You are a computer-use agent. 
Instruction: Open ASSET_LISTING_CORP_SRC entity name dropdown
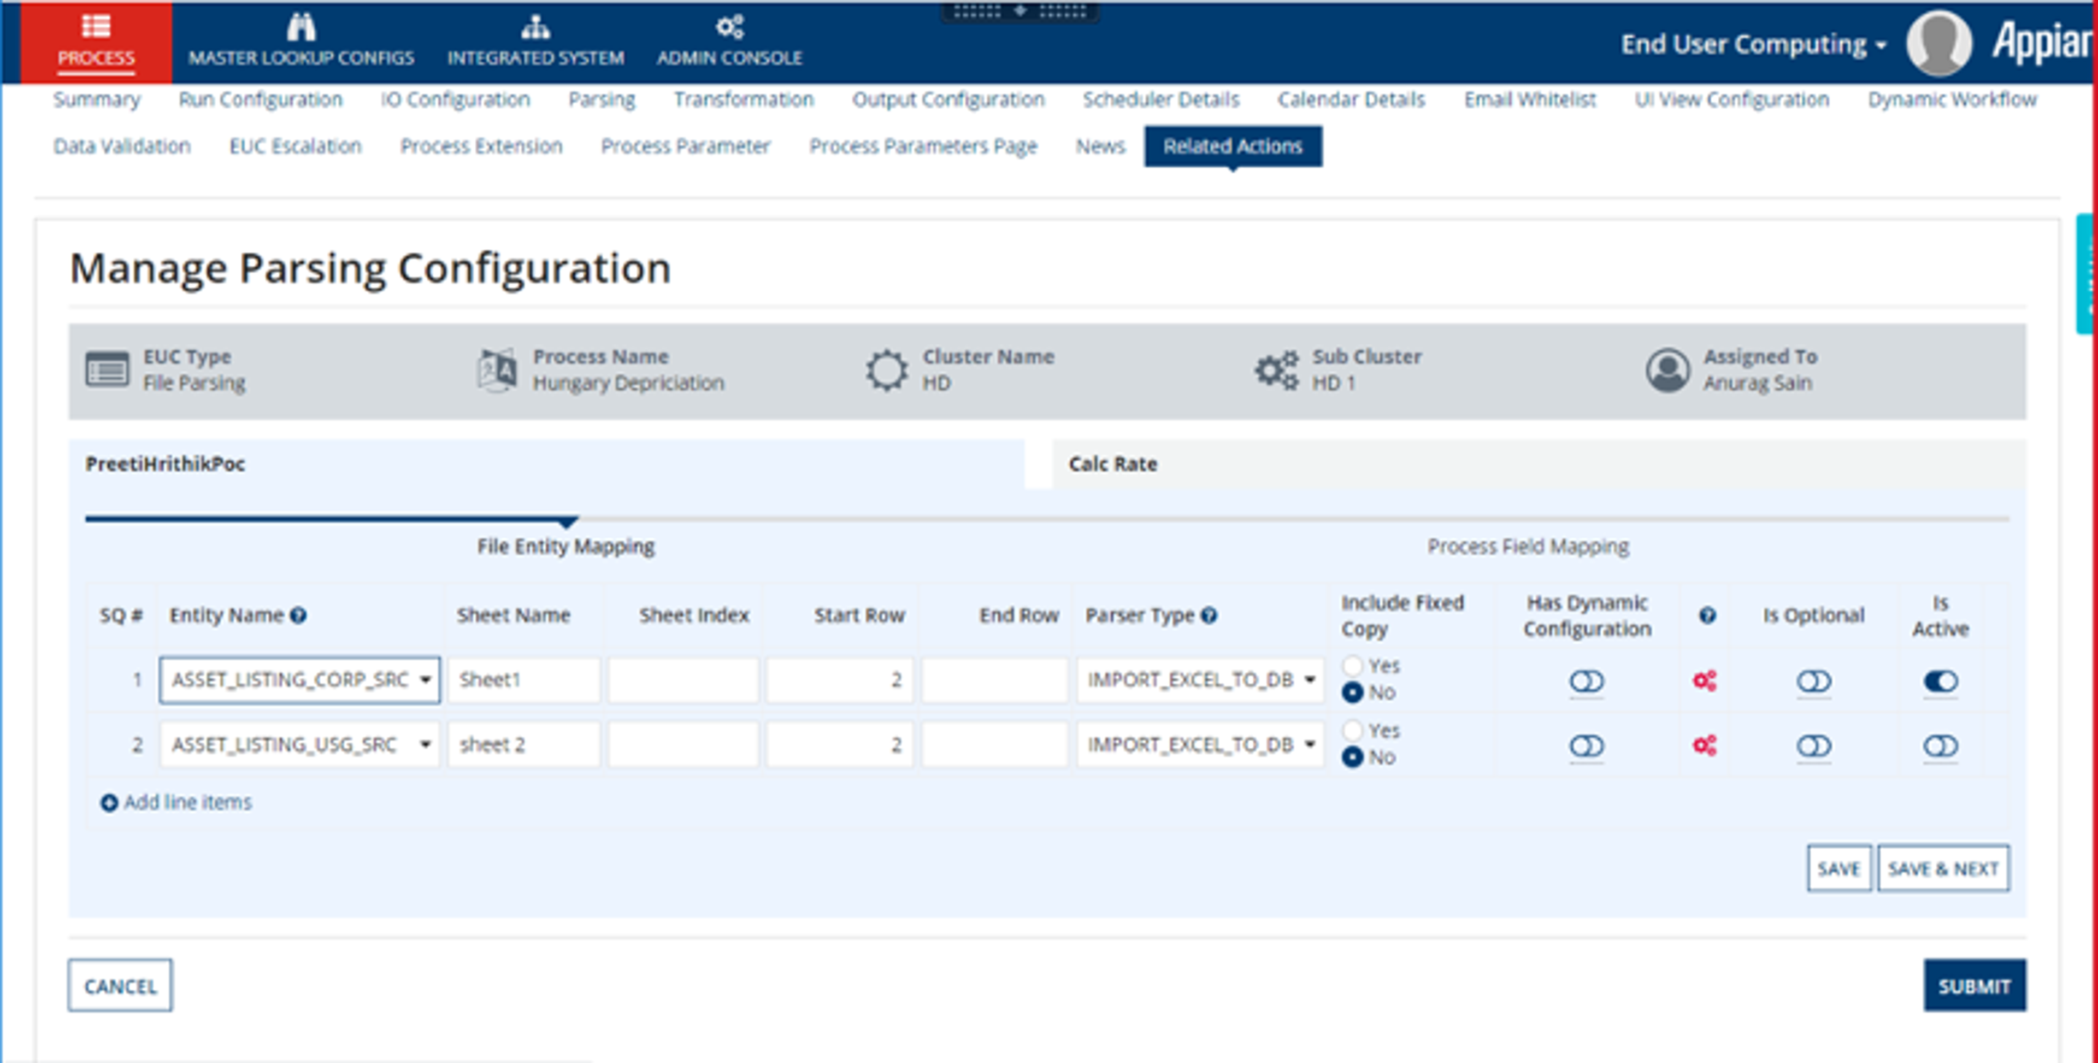pyautogui.click(x=300, y=679)
